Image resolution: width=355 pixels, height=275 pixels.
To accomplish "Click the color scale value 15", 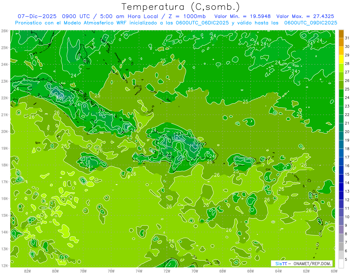I will 347,174.
